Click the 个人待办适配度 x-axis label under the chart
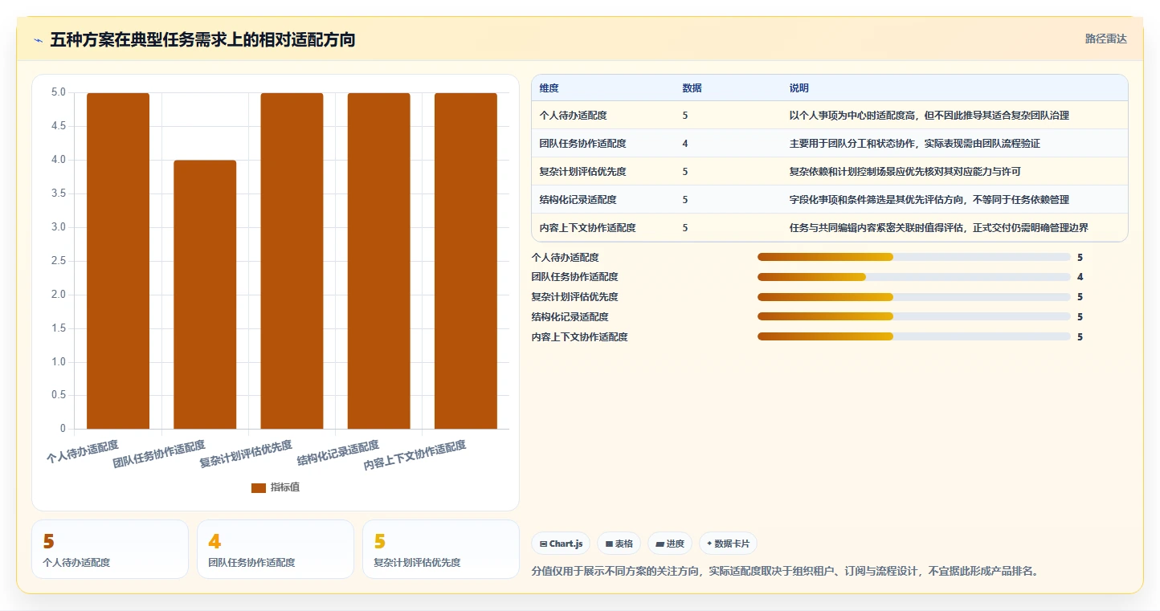This screenshot has width=1160, height=611. pyautogui.click(x=83, y=452)
